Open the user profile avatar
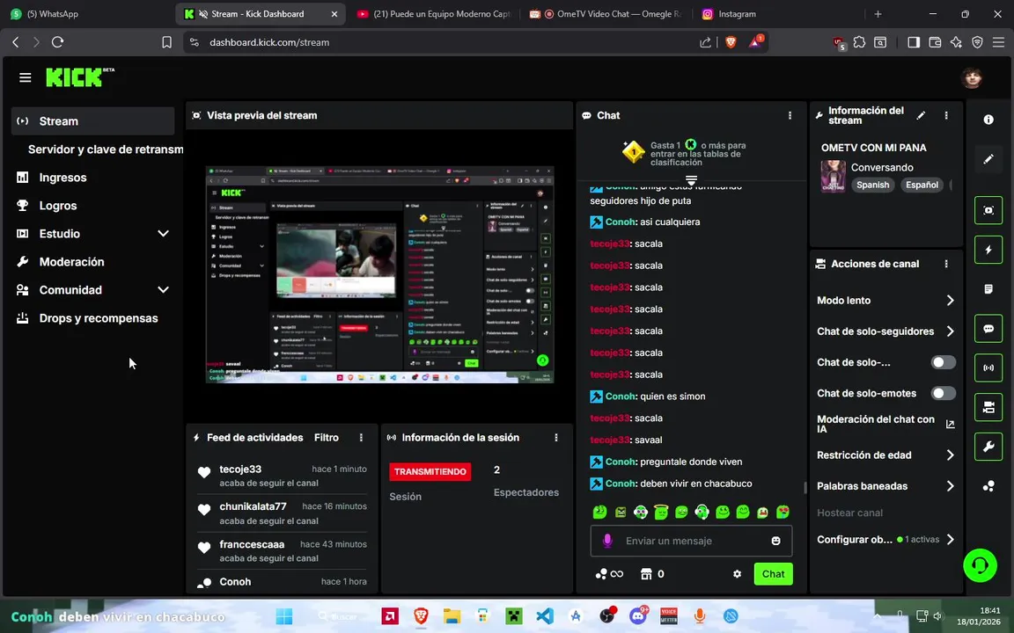1014x633 pixels. [972, 78]
